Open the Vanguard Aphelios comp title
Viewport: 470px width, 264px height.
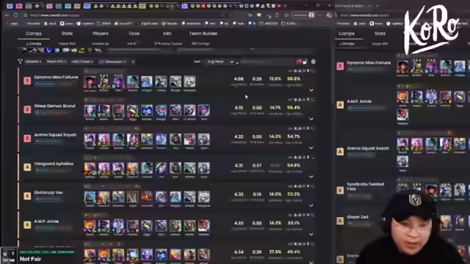point(54,164)
